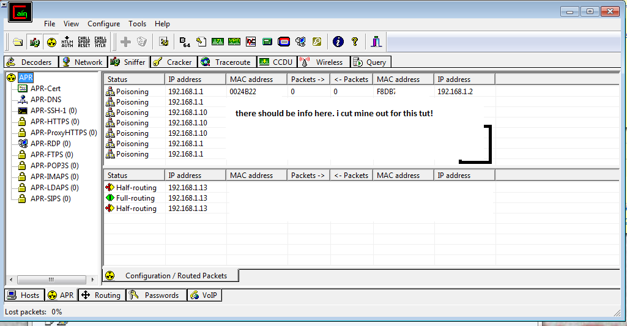Click upper table Packets -> column header

(x=308, y=79)
